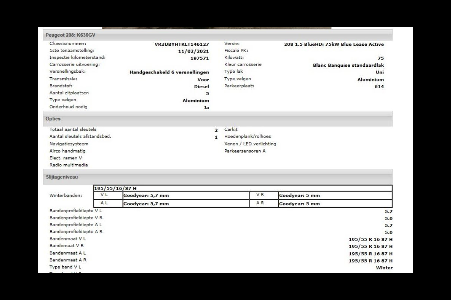This screenshot has height=300, width=451.
Task: Click the V L Goodyear 5,7 mm cell
Action: pos(146,195)
